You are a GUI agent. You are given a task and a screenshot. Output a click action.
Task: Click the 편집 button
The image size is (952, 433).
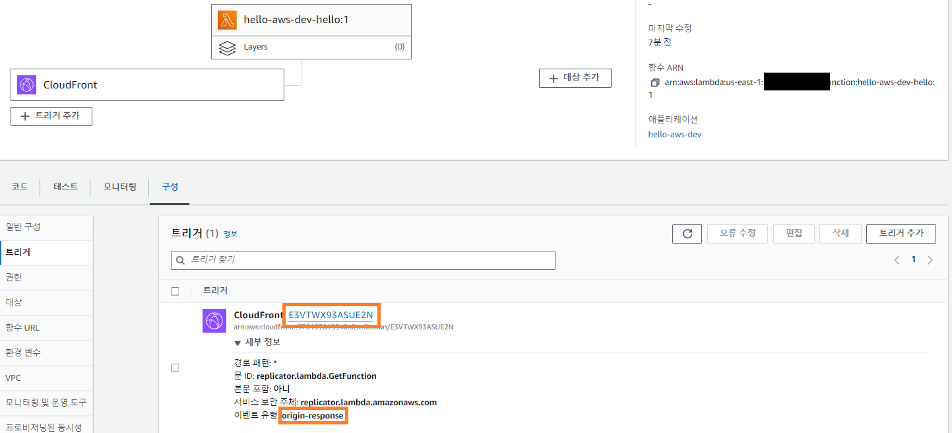(x=794, y=234)
